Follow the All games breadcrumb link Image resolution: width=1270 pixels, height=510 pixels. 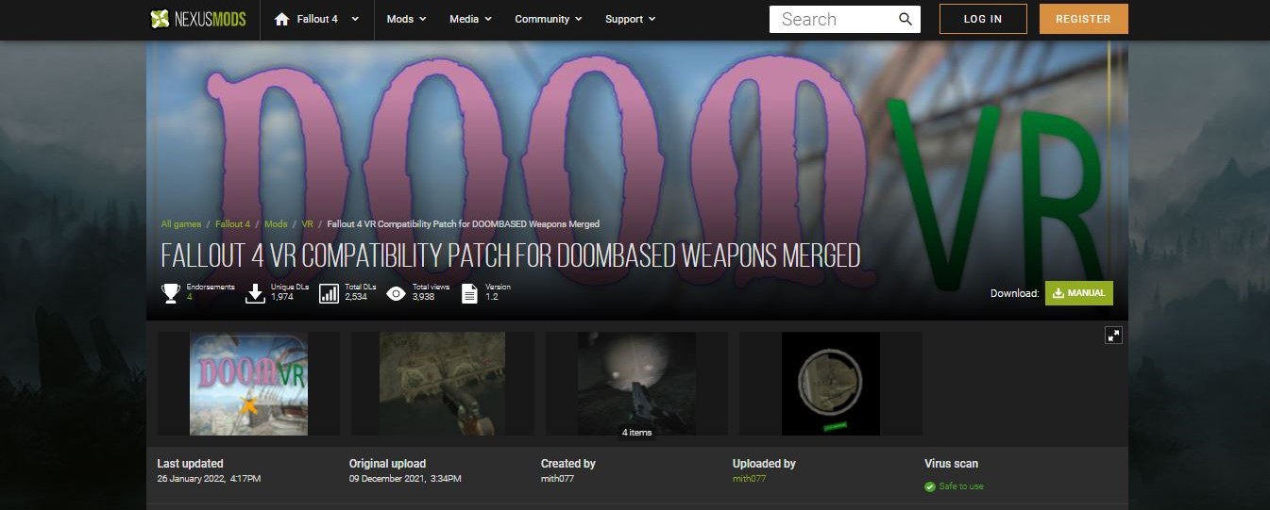pyautogui.click(x=180, y=224)
